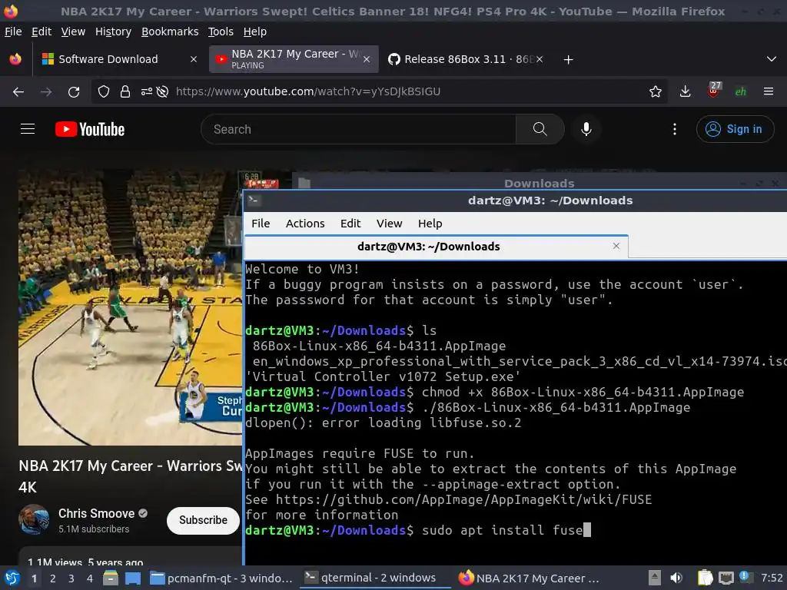Image resolution: width=787 pixels, height=590 pixels.
Task: Click the autoplay blocked icon
Action: tap(162, 91)
